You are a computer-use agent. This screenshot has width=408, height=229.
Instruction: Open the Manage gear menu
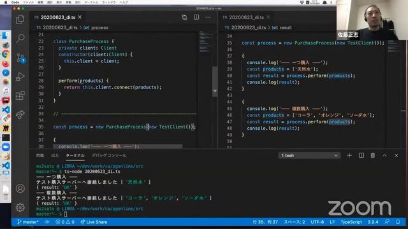point(20,207)
